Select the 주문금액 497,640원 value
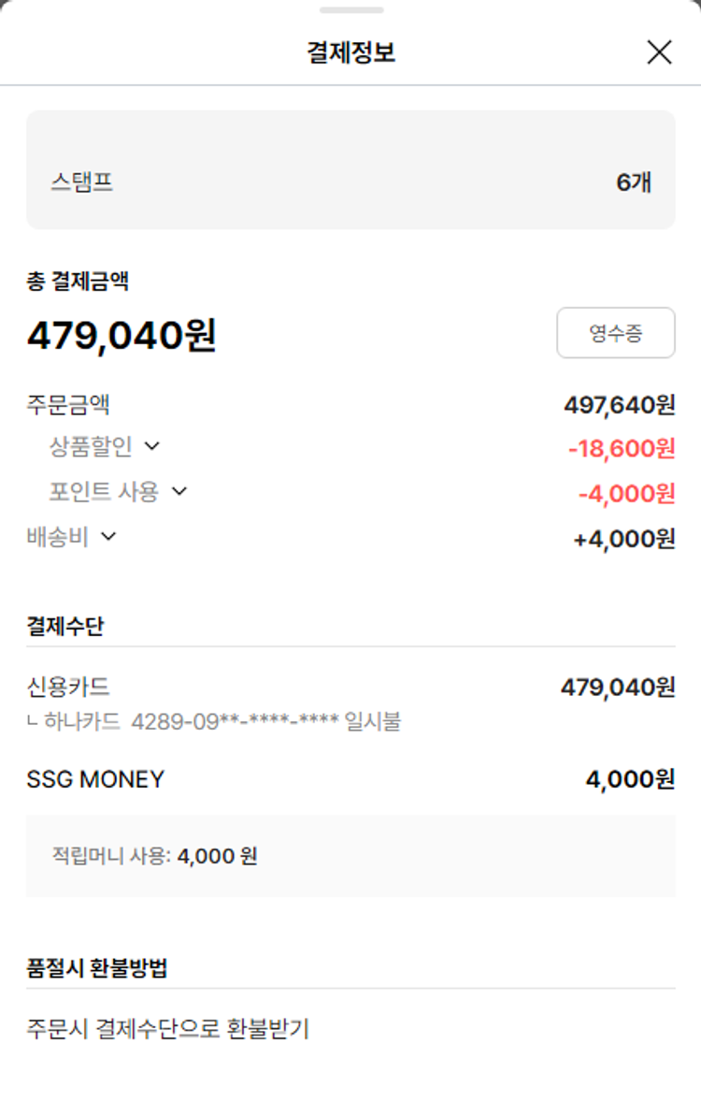The height and width of the screenshot is (1116, 701). click(619, 405)
